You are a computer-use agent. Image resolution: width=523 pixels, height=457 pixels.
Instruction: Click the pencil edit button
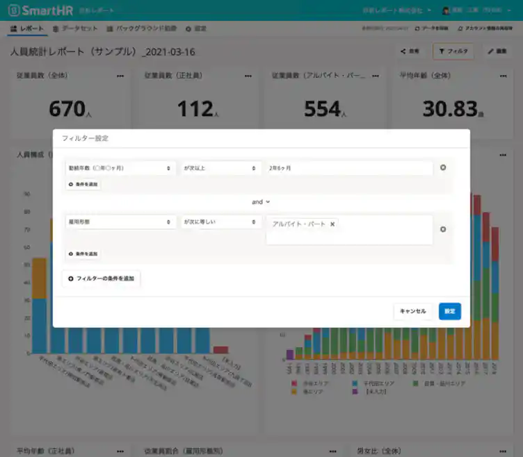pos(497,51)
